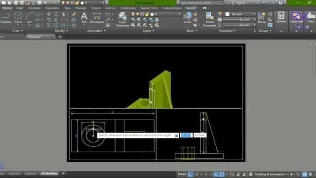Open the Help question mark button
This screenshot has height=178, width=316.
pos(280,3)
